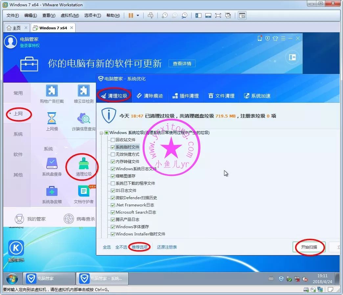Switch to the 清除痕迹 tab
Image resolution: width=343 pixels, height=295 pixels.
pos(150,96)
